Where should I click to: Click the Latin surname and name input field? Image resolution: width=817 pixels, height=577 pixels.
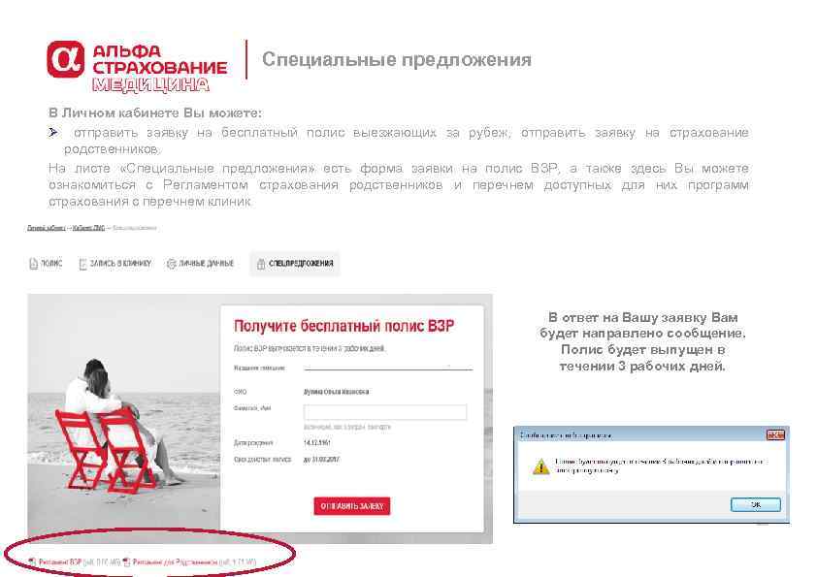pos(385,412)
